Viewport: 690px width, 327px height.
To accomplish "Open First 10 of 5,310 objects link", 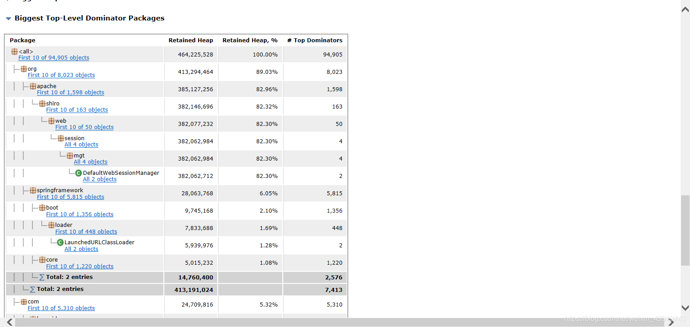I will tap(61, 308).
